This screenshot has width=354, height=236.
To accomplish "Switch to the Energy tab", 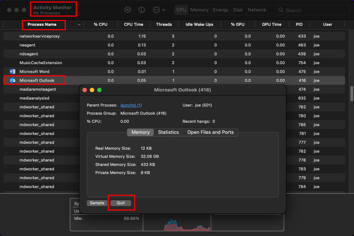I will 221,10.
